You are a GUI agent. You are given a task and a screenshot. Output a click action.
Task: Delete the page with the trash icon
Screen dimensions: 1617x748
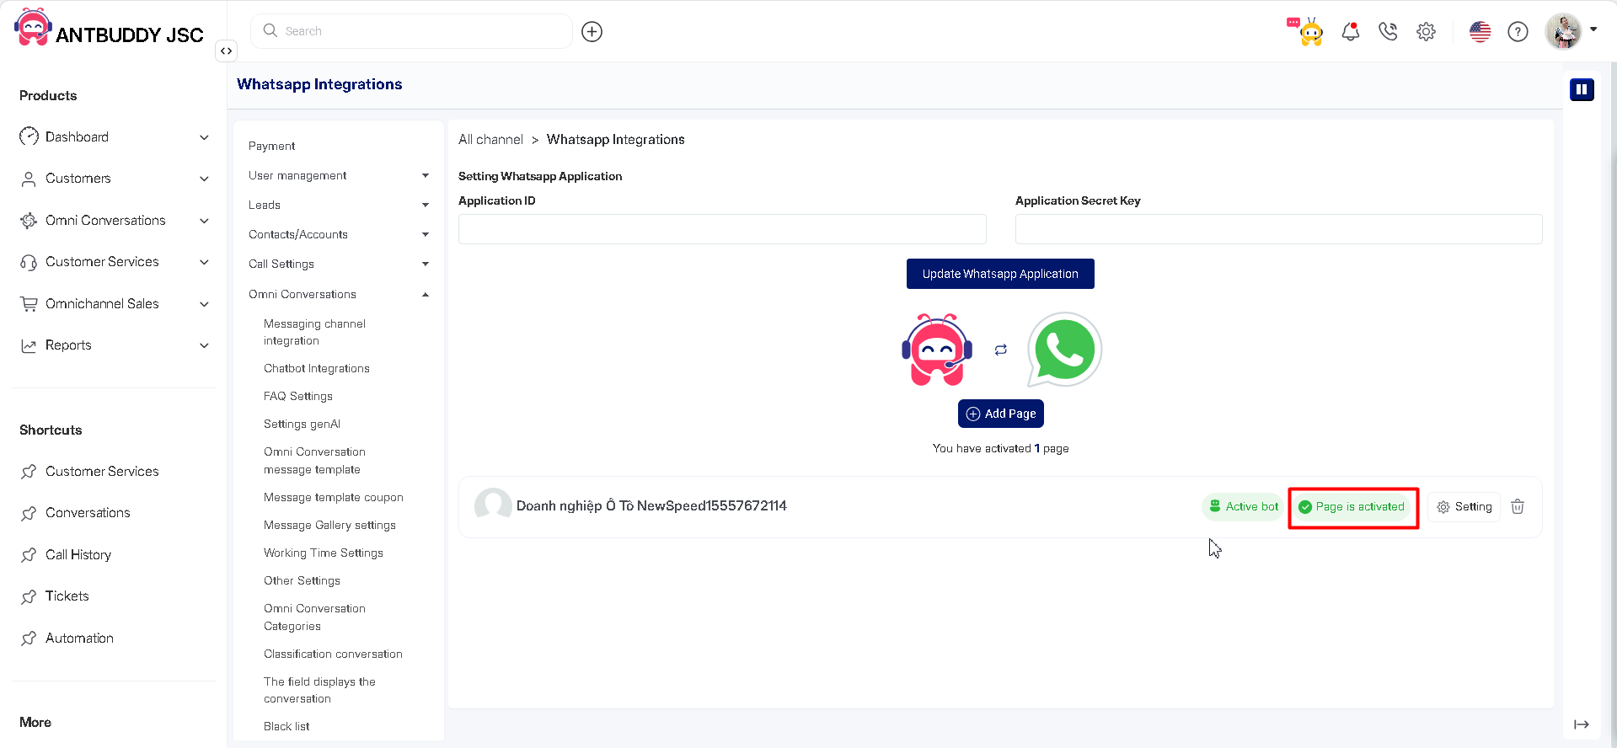tap(1518, 506)
